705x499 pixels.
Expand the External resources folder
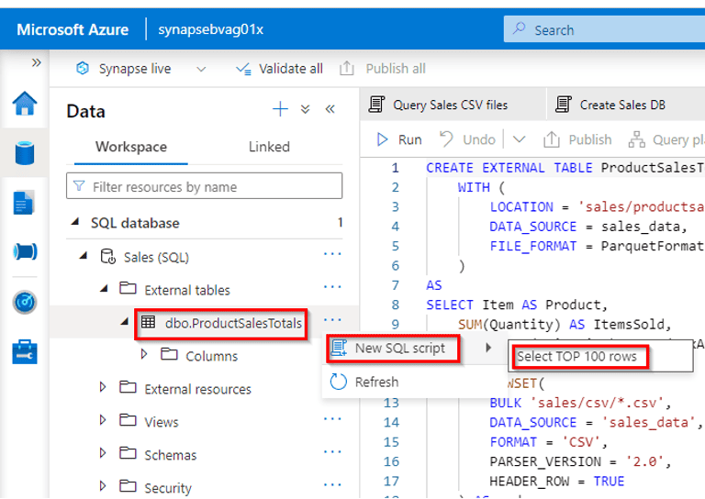[x=103, y=387]
